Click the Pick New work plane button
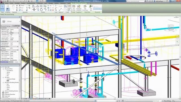The height and width of the screenshot is (102, 181). click(x=91, y=8)
